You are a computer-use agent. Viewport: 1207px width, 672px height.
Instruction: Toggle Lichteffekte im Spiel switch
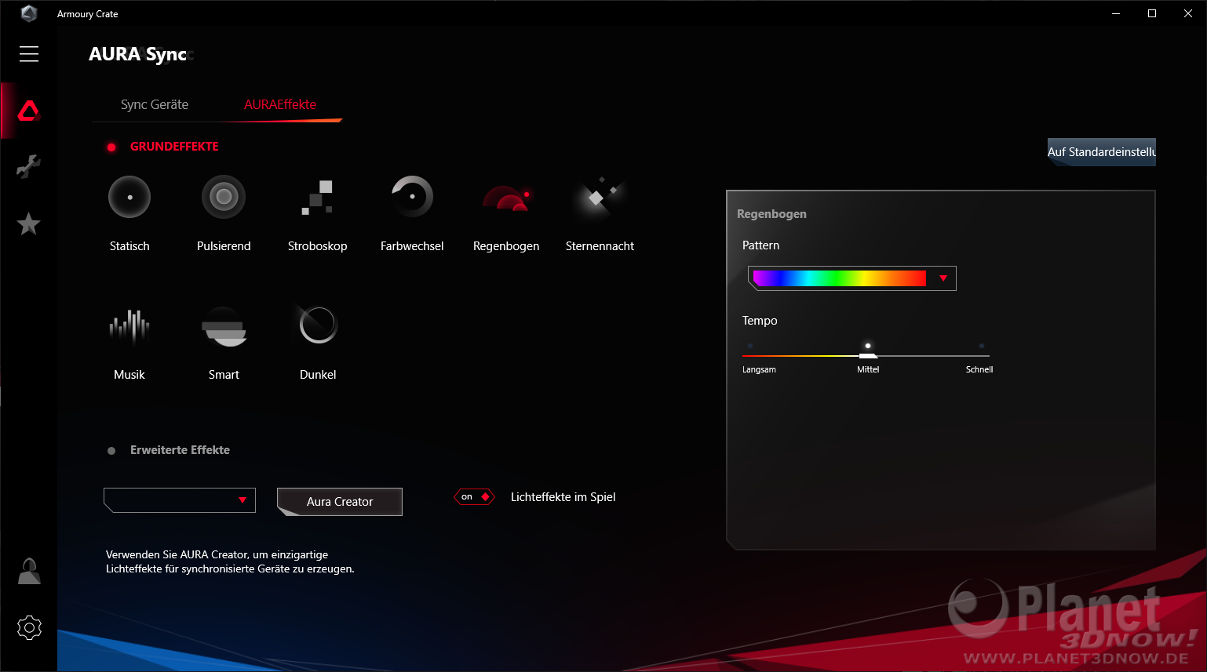pos(474,496)
